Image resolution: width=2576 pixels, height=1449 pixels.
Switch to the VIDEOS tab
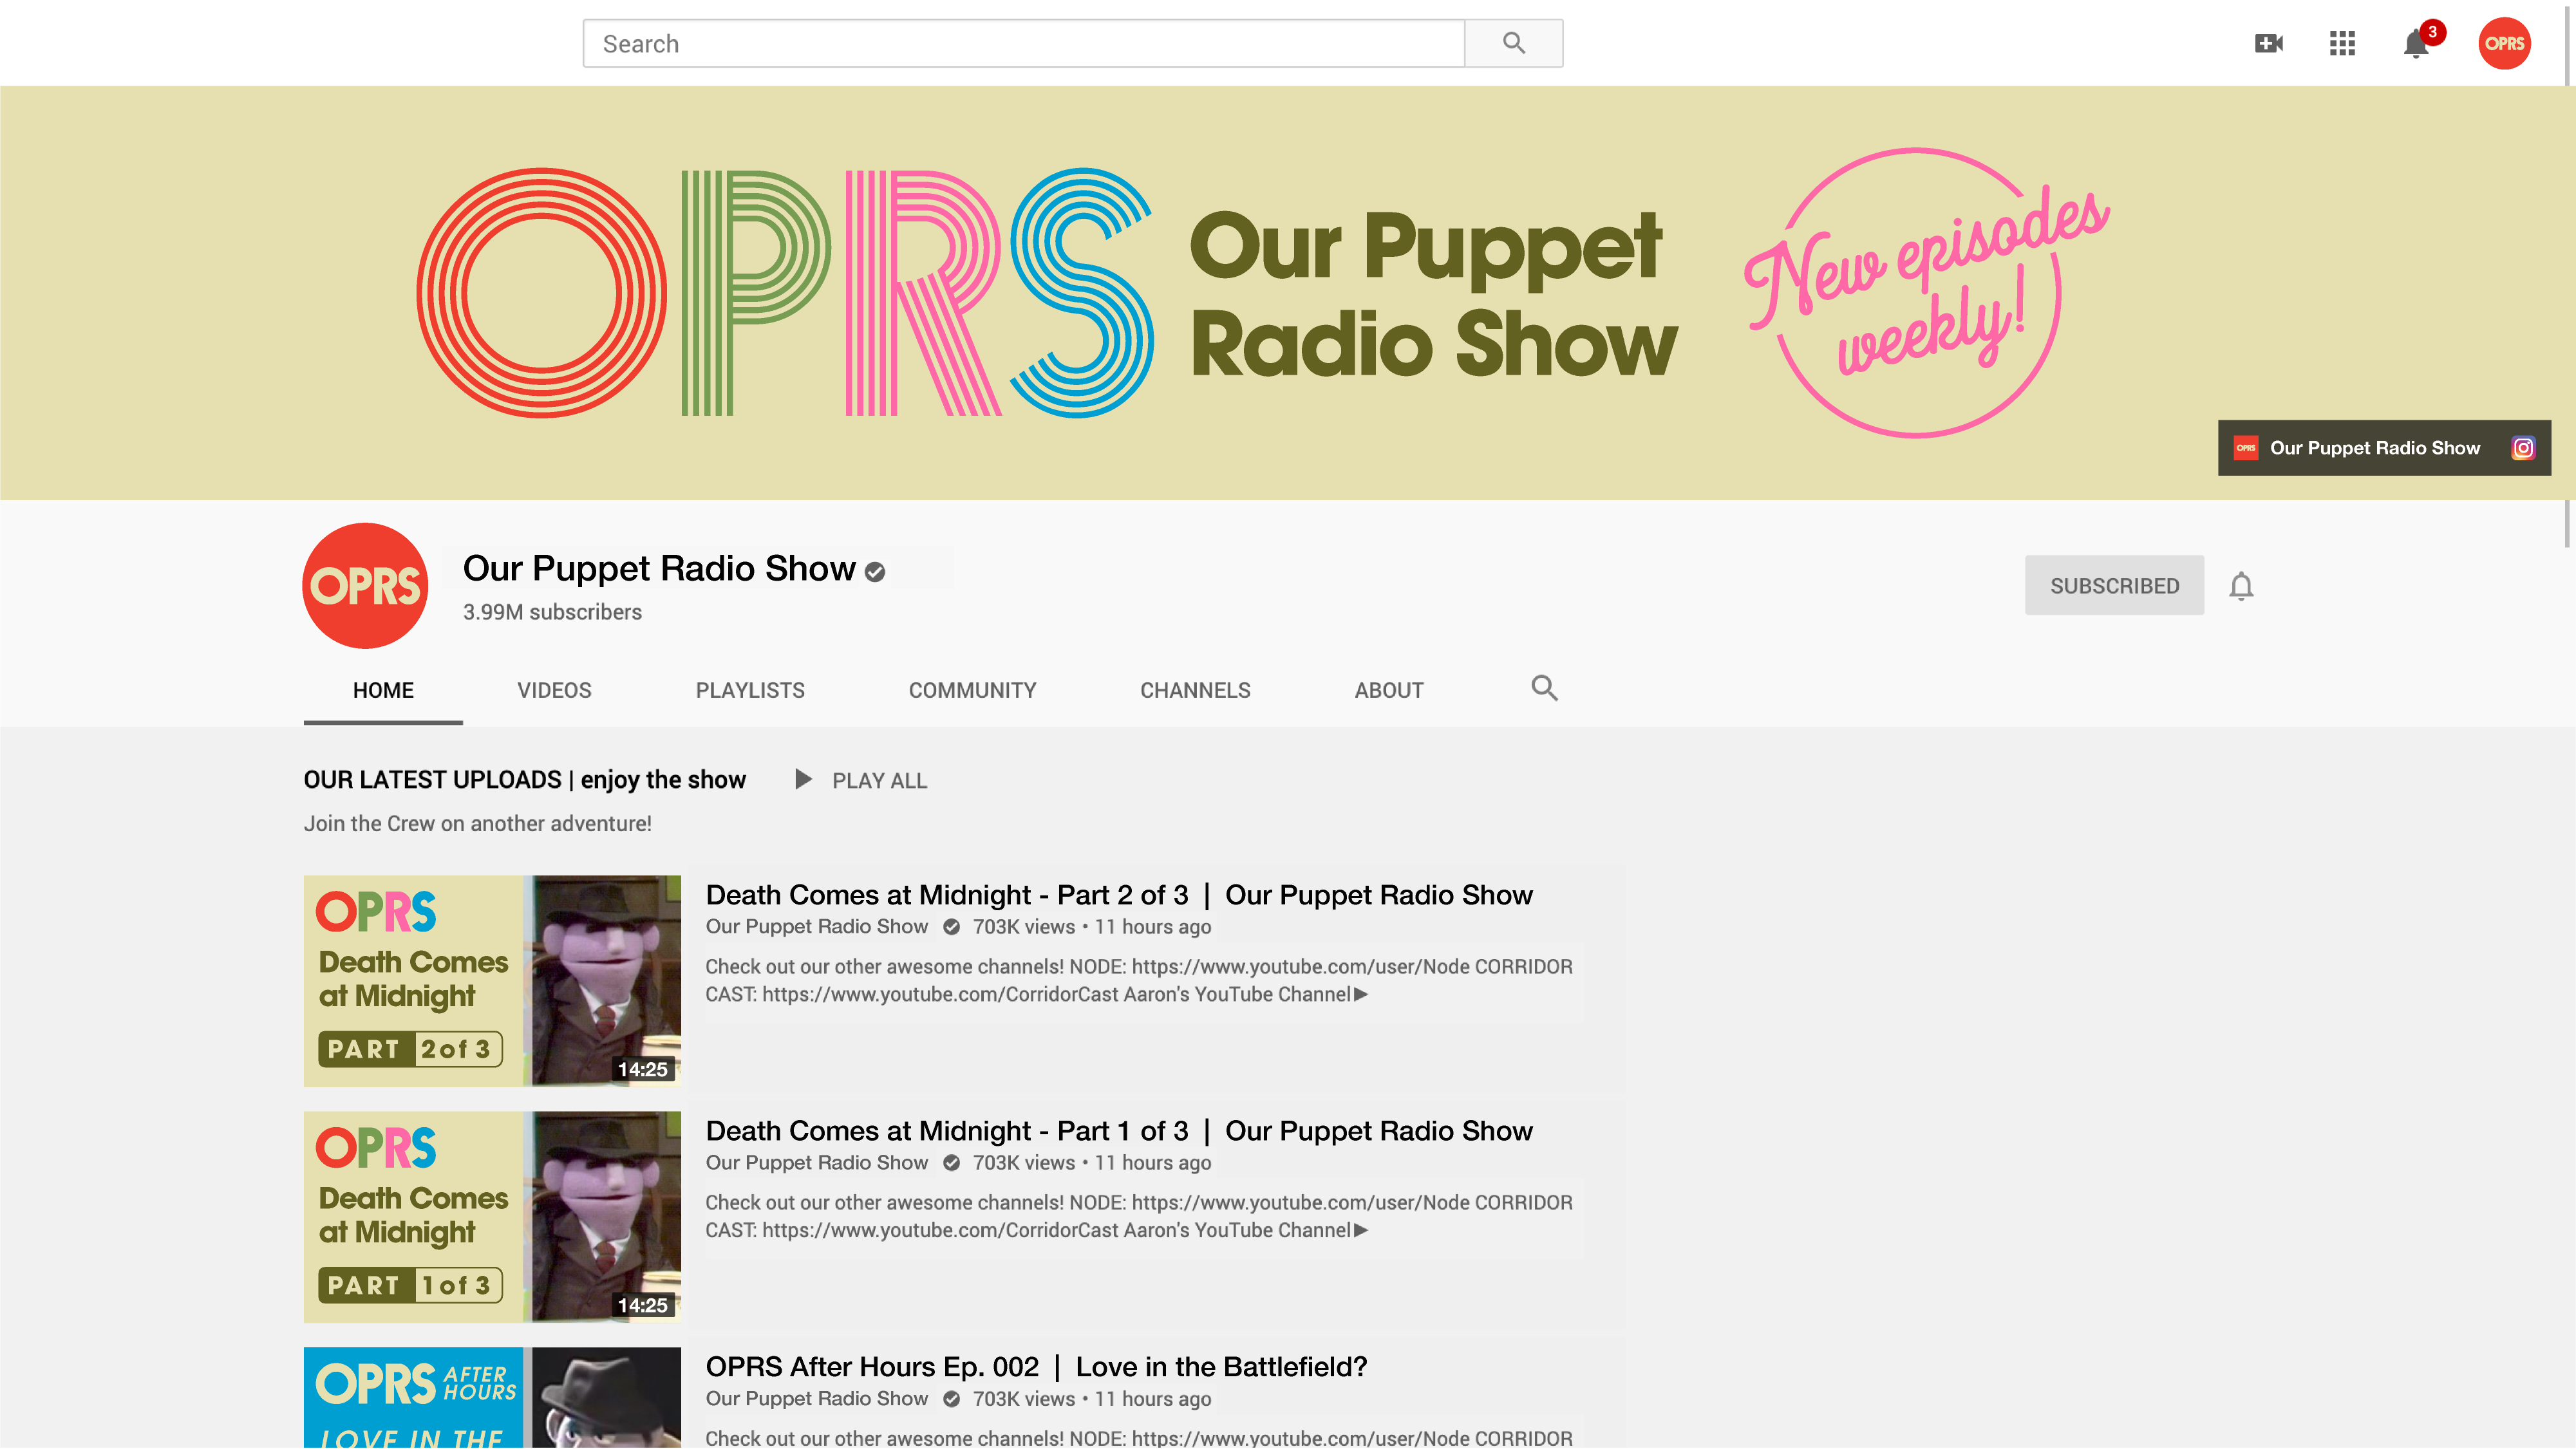pyautogui.click(x=554, y=690)
